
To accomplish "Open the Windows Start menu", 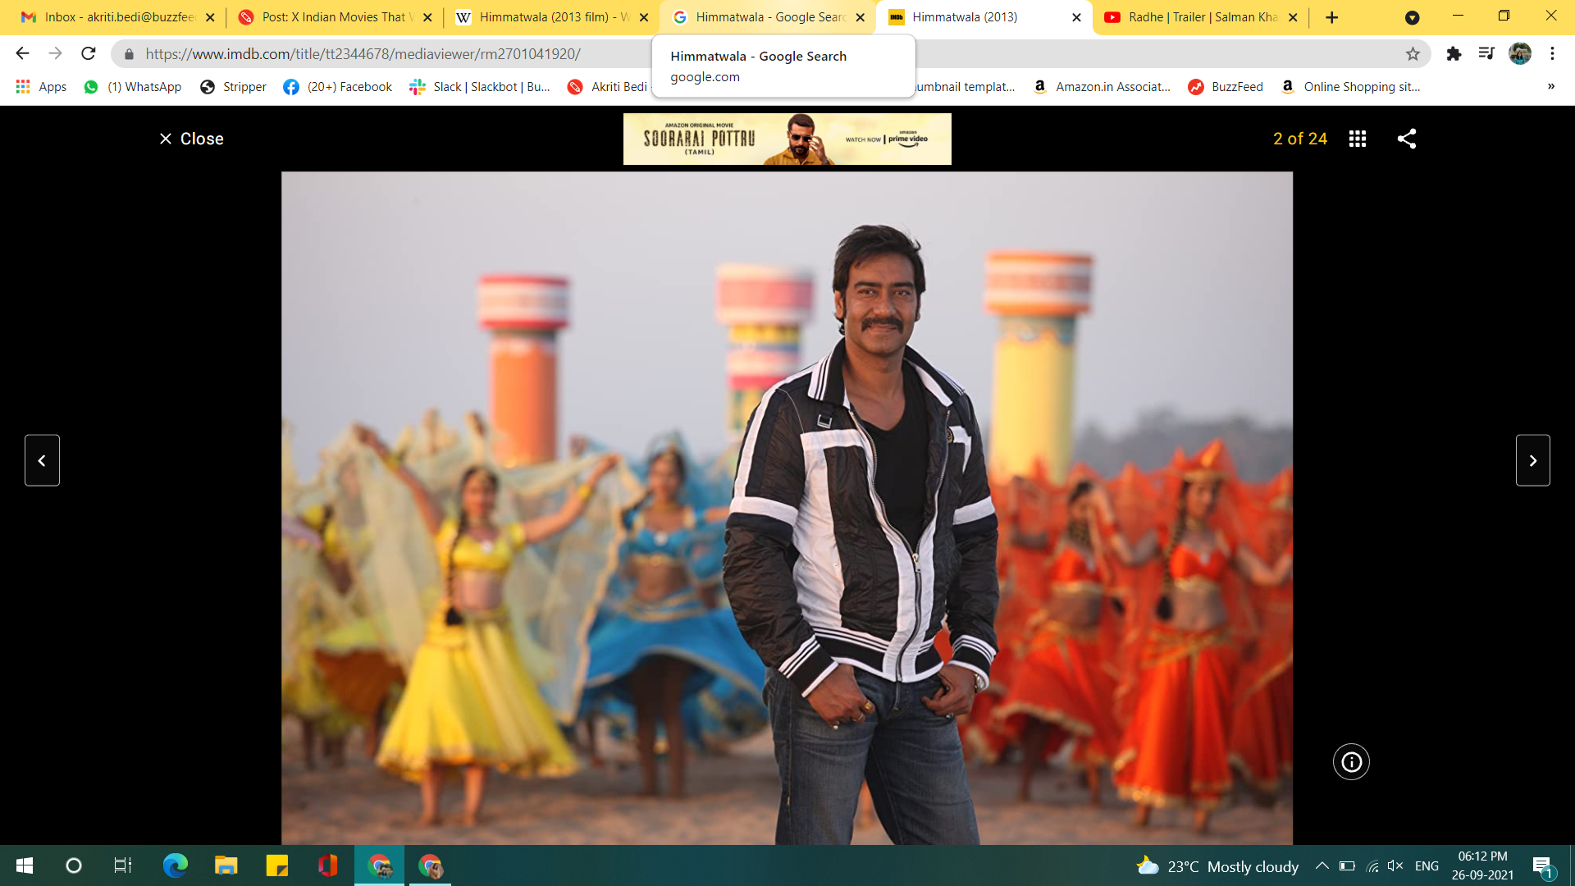I will [x=25, y=865].
